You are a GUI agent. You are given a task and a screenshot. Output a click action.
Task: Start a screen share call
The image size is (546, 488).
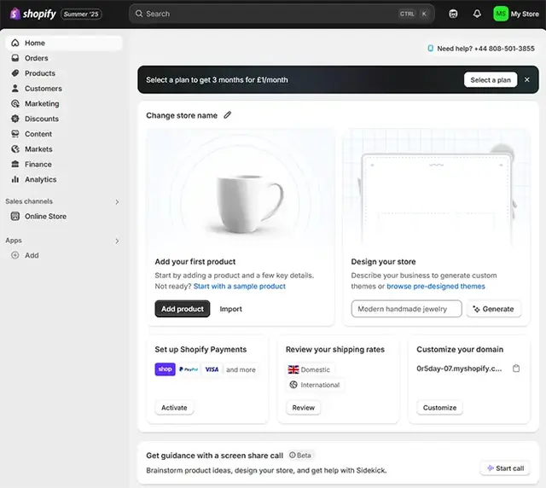pyautogui.click(x=505, y=468)
